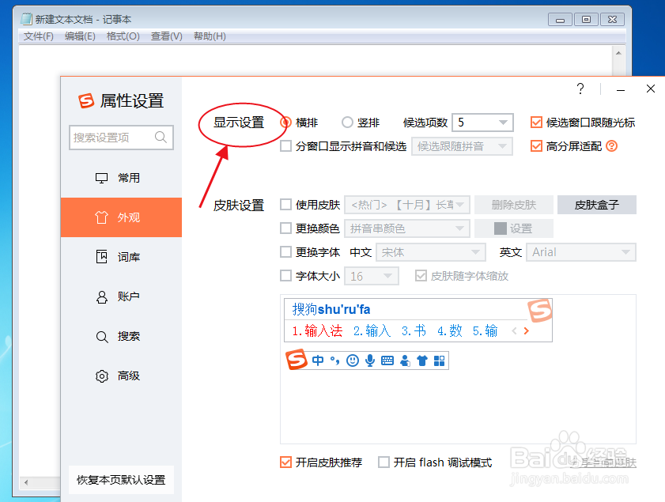Click the help question mark in the dialog title bar
Image resolution: width=665 pixels, height=502 pixels.
(x=580, y=89)
